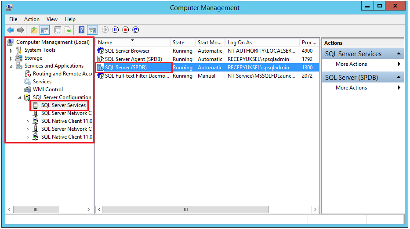Click process ID 4900 cell

307,50
